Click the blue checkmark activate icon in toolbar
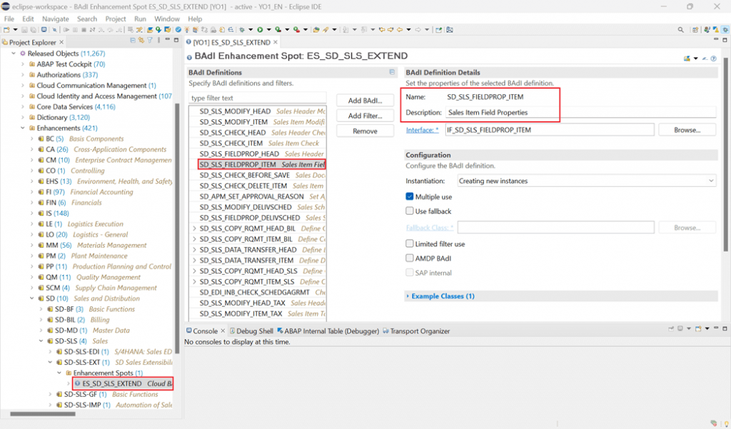 pyautogui.click(x=178, y=30)
